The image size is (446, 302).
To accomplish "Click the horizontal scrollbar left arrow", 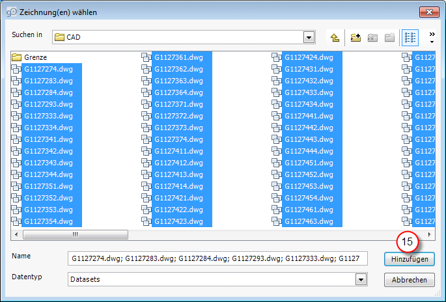I will tap(16, 234).
